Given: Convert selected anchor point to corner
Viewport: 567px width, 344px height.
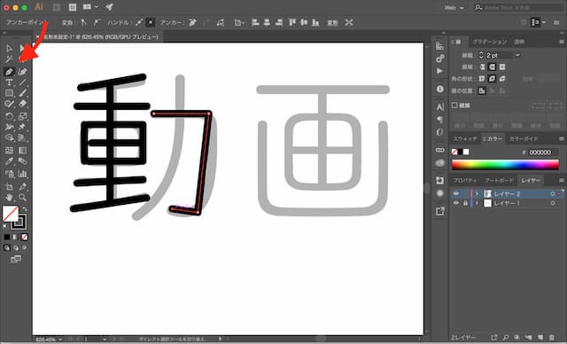Looking at the screenshot, I should pyautogui.click(x=83, y=22).
